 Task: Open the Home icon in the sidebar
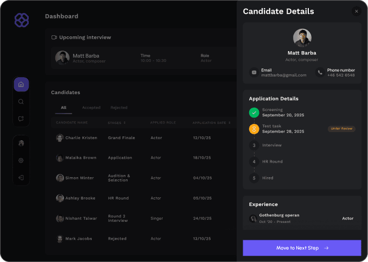click(x=21, y=84)
